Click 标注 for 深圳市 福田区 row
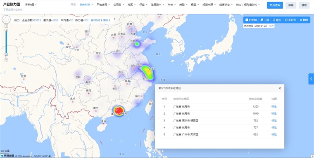Screen dimensions: 314x158 [274, 120]
